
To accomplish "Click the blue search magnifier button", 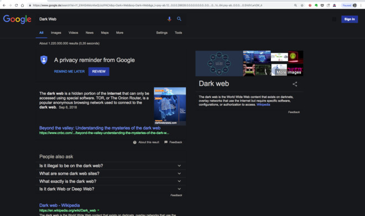I will 179,19.
